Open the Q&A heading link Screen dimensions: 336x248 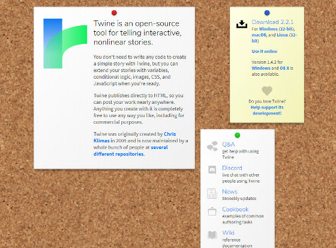point(229,144)
